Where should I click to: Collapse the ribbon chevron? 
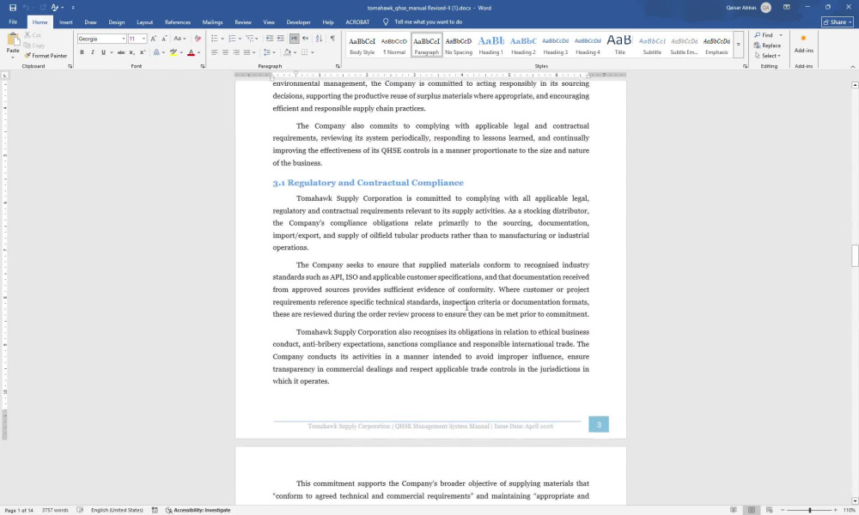[852, 67]
